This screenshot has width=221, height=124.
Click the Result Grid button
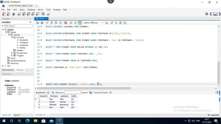click(x=40, y=93)
